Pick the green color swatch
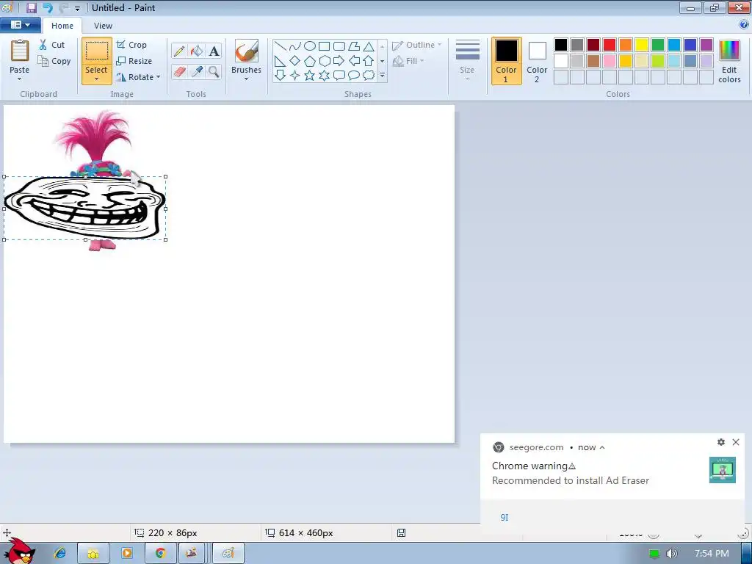The height and width of the screenshot is (564, 752). (658, 45)
